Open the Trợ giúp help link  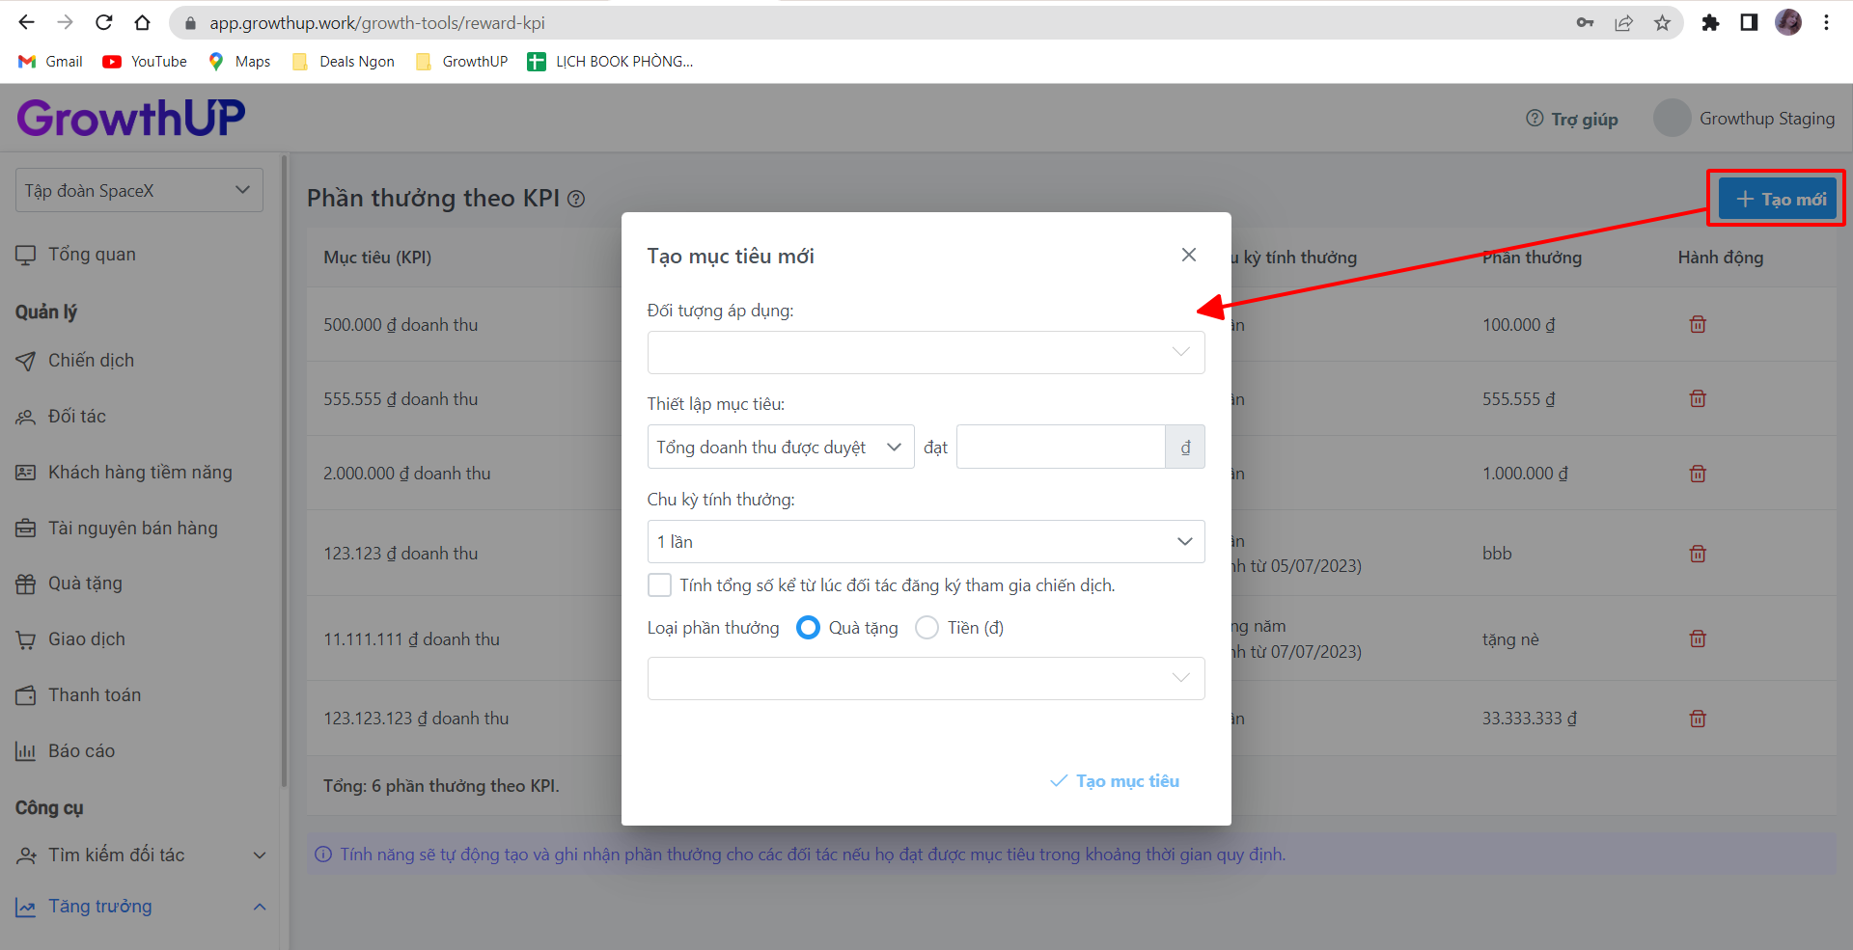coord(1572,119)
